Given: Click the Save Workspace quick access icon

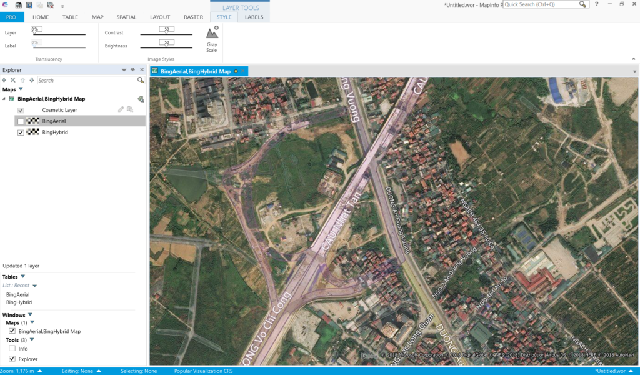Looking at the screenshot, I should [29, 5].
